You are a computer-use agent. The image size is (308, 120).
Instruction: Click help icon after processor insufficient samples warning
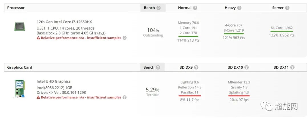125,38
